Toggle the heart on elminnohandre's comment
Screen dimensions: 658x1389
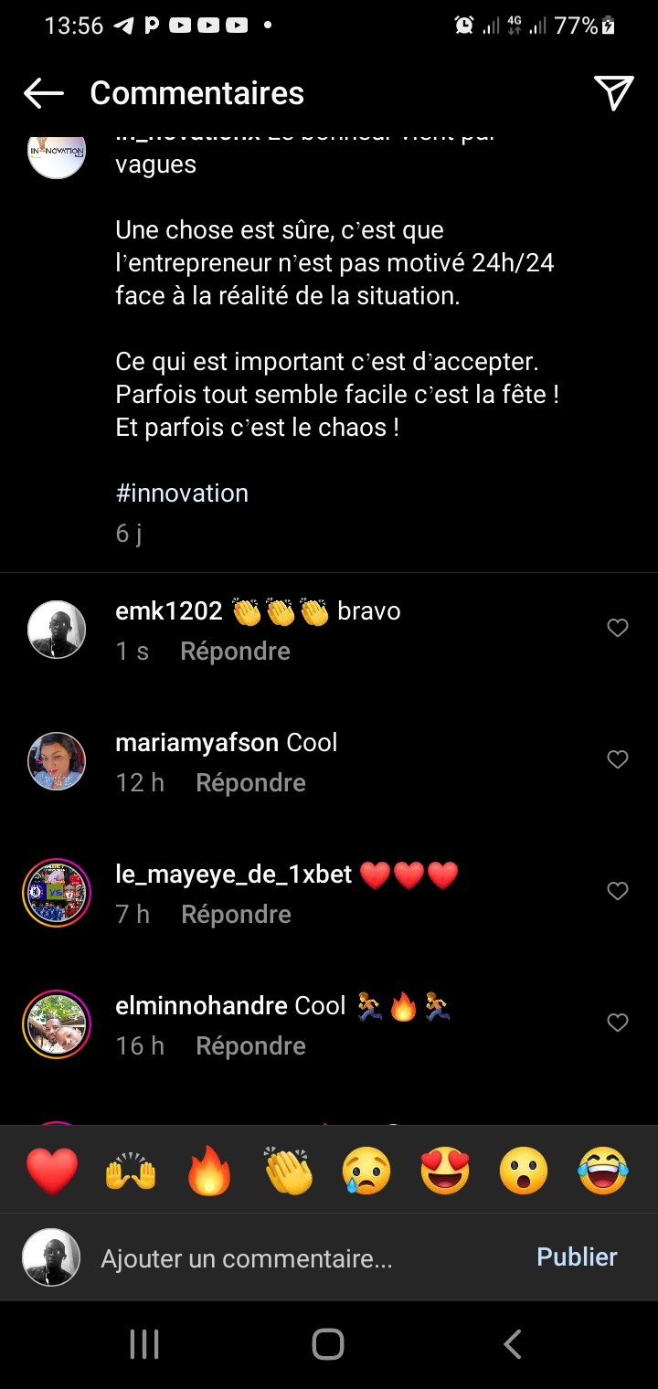pyautogui.click(x=618, y=1023)
